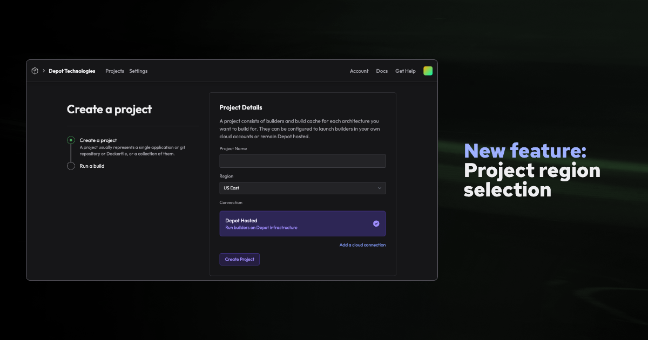Open the Docs page from the navbar
The width and height of the screenshot is (648, 340).
382,71
